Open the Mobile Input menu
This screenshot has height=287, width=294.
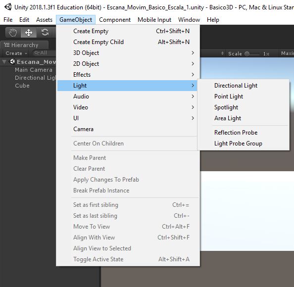(x=154, y=20)
